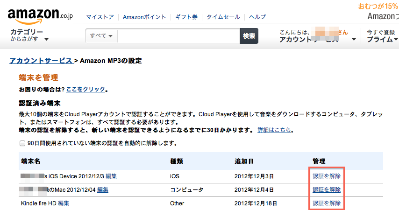This screenshot has width=399, height=210.
Task: Click the 管理 column header
Action: point(319,161)
